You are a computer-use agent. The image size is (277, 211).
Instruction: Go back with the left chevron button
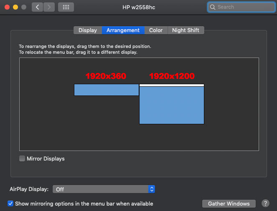point(37,7)
